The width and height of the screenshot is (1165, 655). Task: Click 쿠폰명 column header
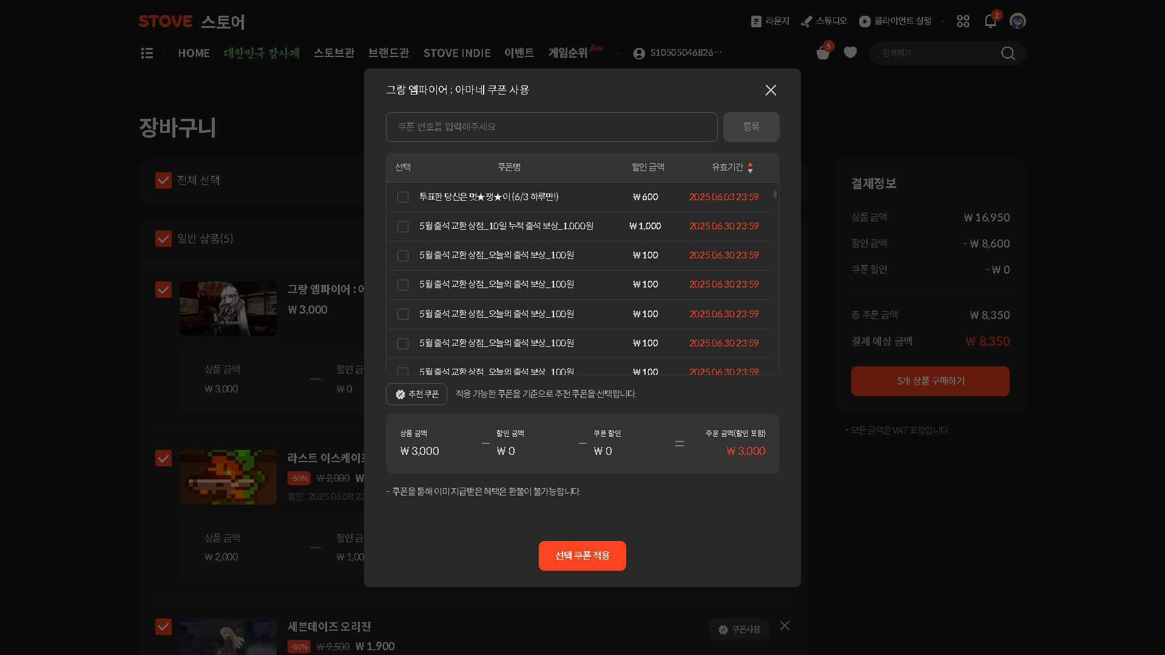[x=509, y=167]
